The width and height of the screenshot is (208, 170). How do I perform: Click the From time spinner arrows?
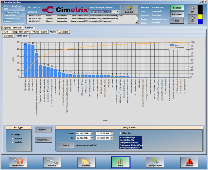pyautogui.click(x=112, y=133)
